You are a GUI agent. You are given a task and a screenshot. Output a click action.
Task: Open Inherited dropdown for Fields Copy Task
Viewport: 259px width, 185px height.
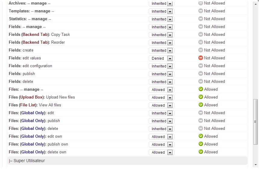(x=161, y=35)
